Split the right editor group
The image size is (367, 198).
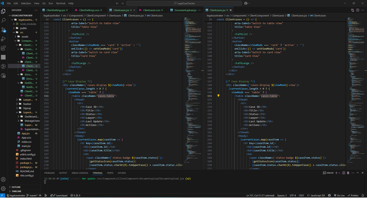[358, 10]
